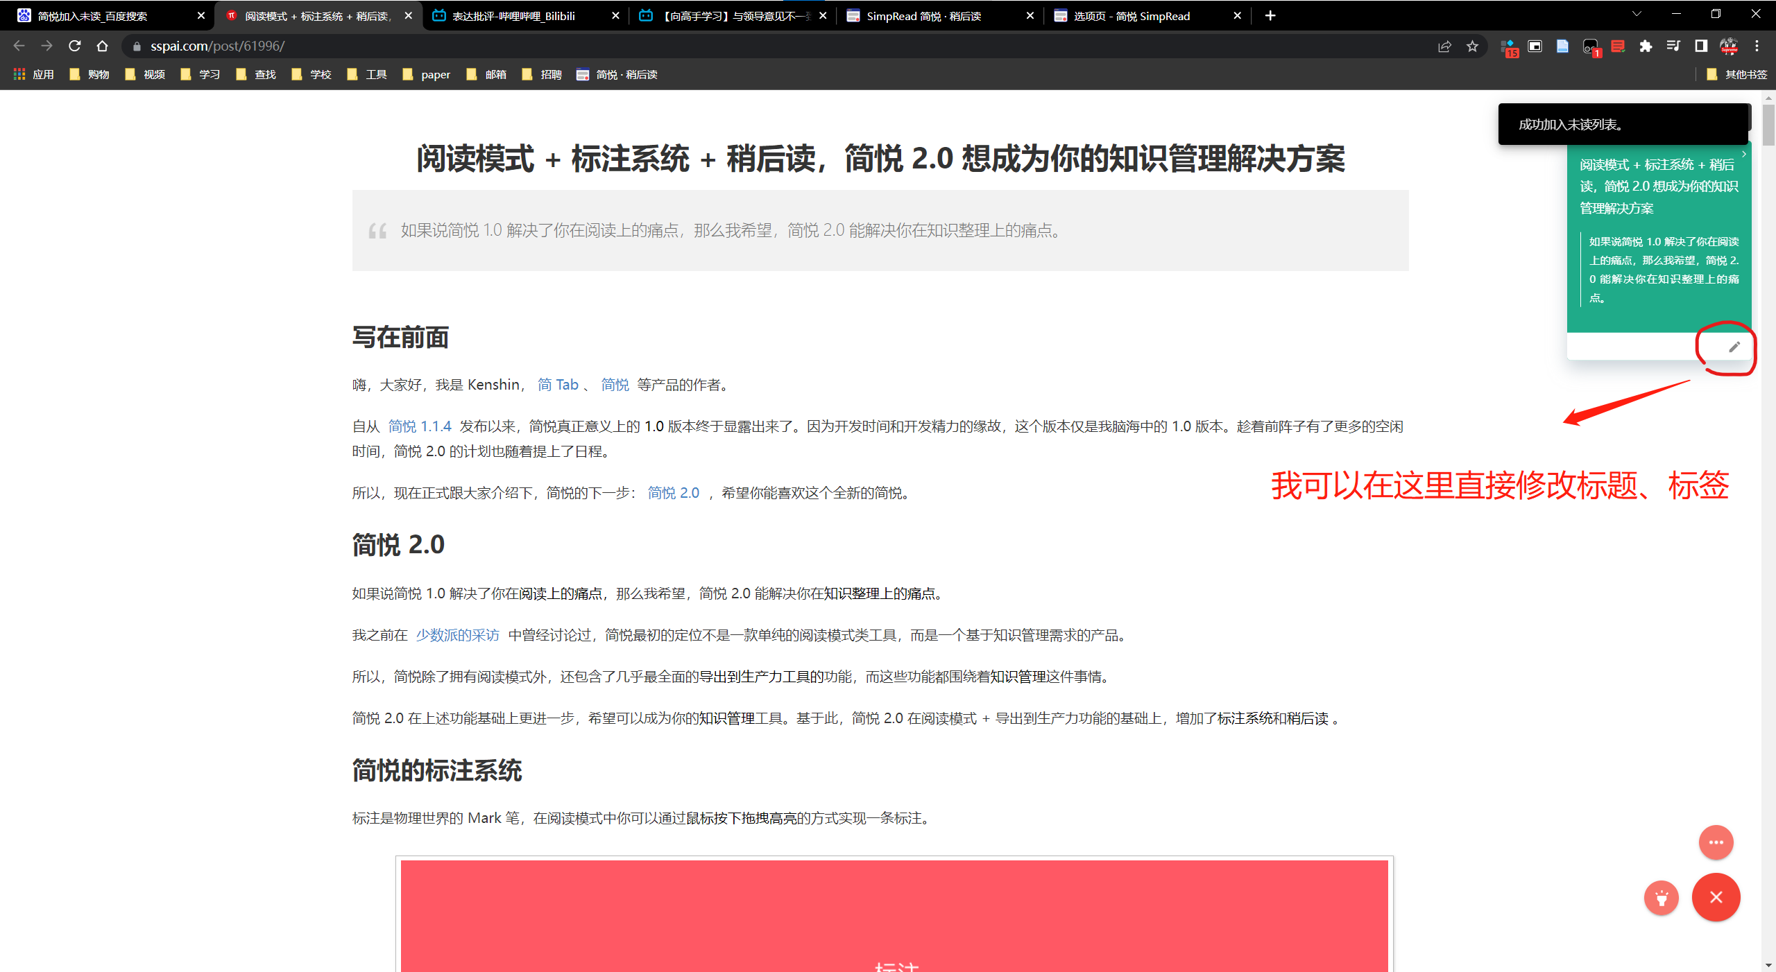Image resolution: width=1776 pixels, height=972 pixels.
Task: Reload the current page
Action: pos(75,46)
